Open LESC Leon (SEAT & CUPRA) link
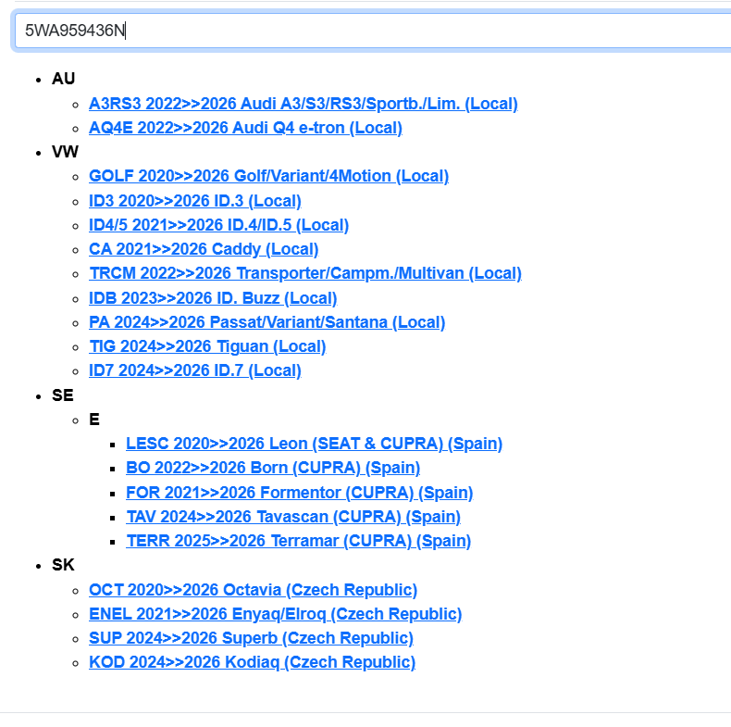Screen dimensions: 731x727 coord(315,444)
